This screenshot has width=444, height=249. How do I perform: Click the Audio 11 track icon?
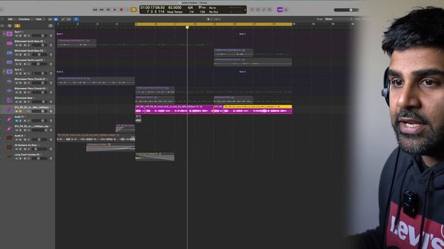(9, 119)
